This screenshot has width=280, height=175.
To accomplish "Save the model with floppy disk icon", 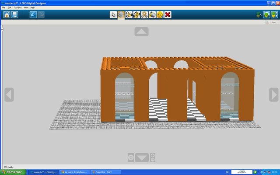I will (15, 15).
